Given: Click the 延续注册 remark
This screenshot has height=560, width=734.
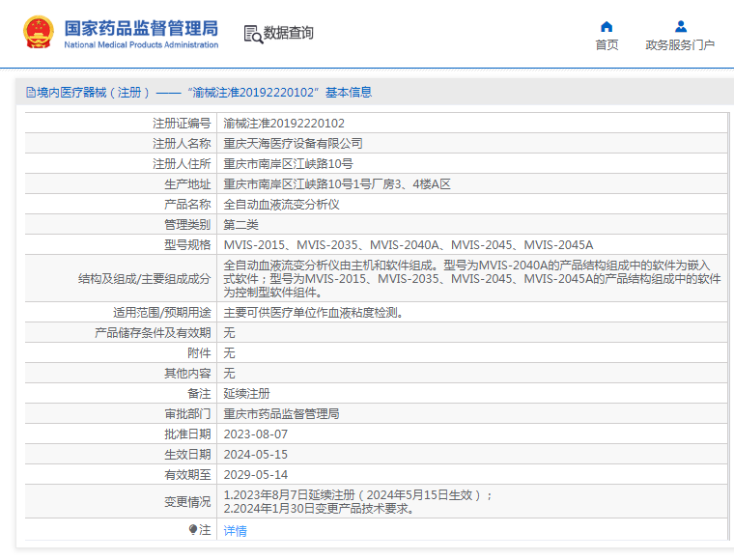Looking at the screenshot, I should tap(246, 394).
